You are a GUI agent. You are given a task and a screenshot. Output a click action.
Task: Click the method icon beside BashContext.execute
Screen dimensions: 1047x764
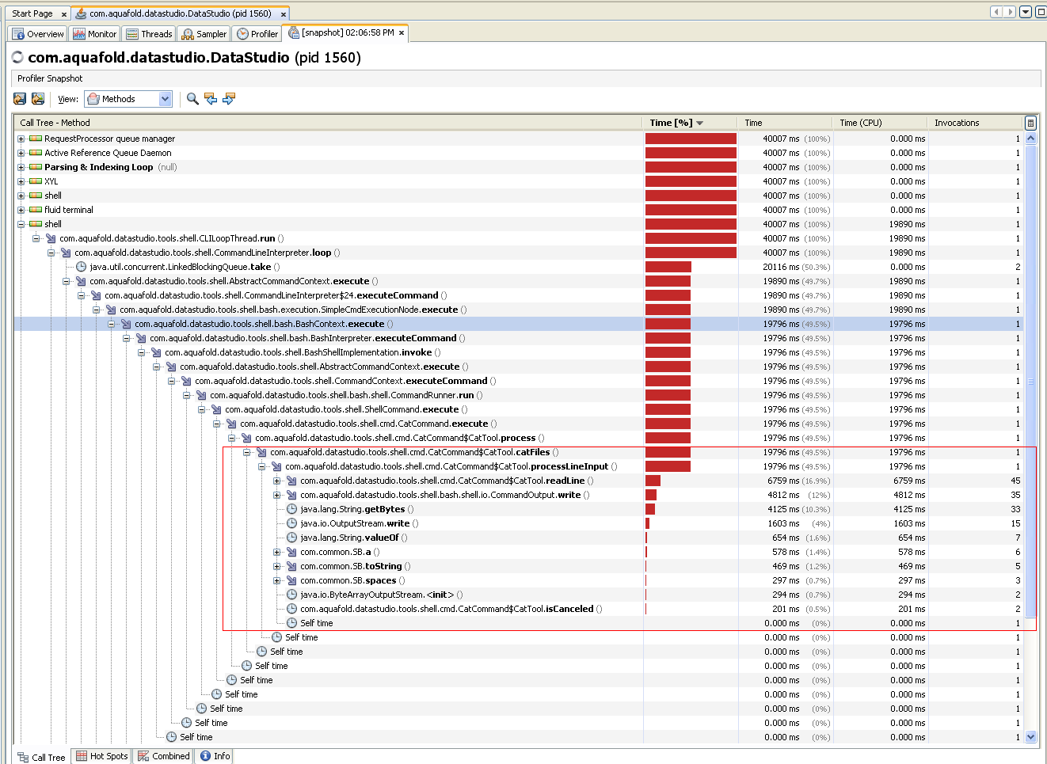pos(126,324)
